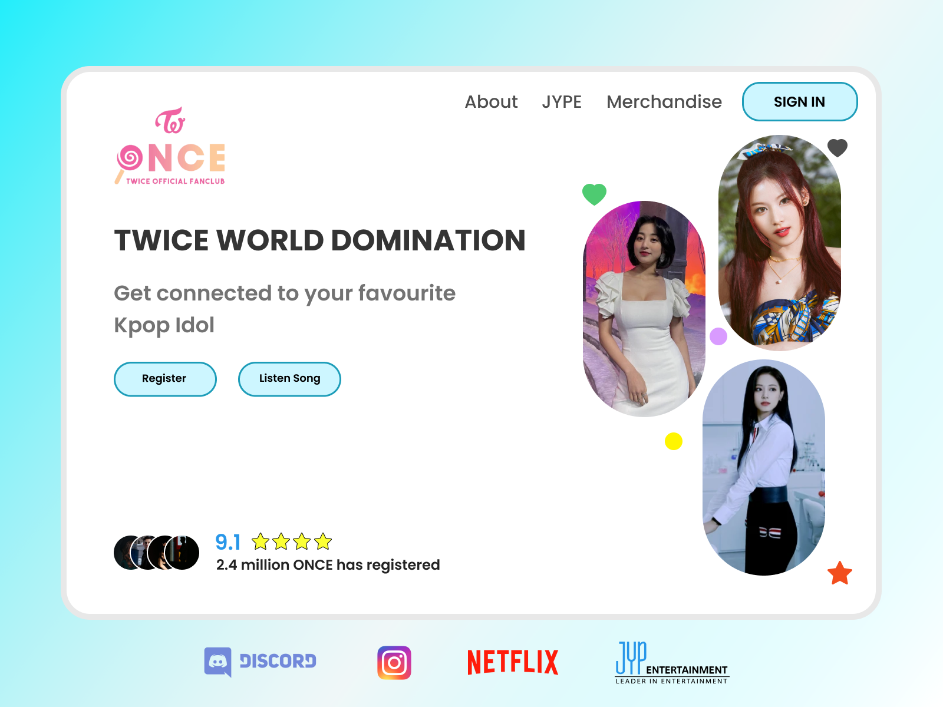Click "Get connected to your favourite" subtitle
Screen dimensions: 943x707
click(285, 293)
